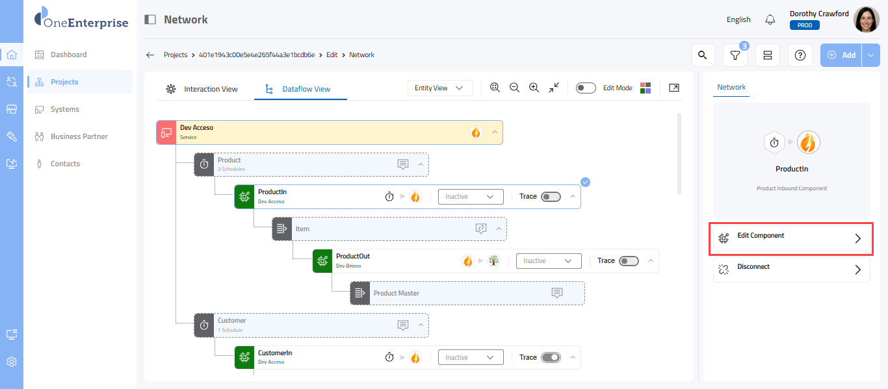Click the zoom out magnifier icon
Screen dimensions: 888x389
[514, 88]
